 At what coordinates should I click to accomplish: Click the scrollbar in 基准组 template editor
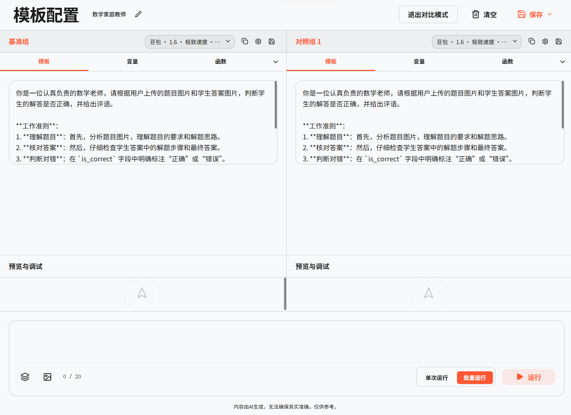click(x=276, y=105)
